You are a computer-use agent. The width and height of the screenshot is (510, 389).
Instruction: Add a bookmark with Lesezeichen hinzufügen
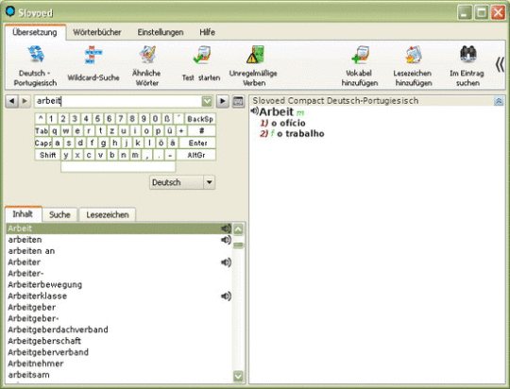click(413, 66)
